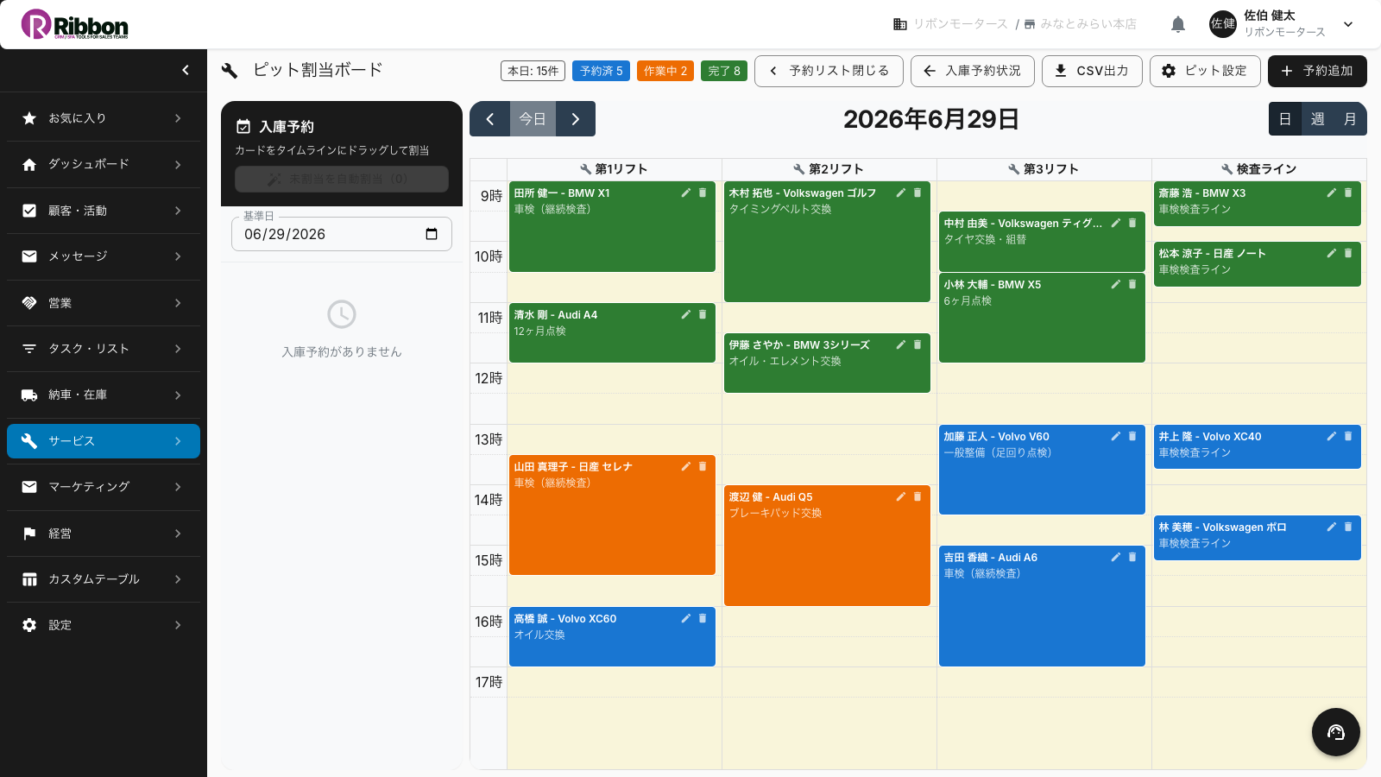Expand タスク・リスト menu
Viewport: 1381px width, 777px height.
click(104, 349)
